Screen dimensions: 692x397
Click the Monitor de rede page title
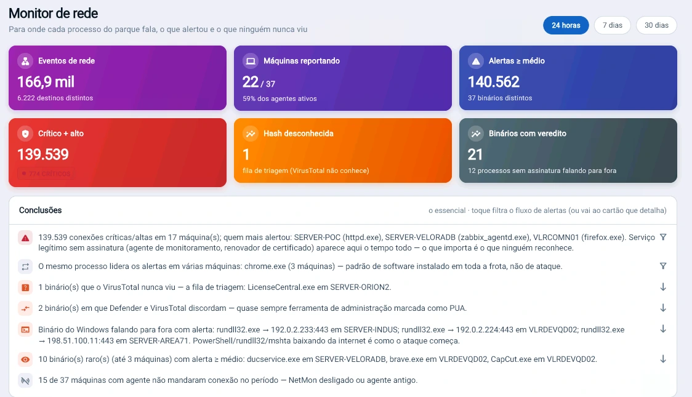tap(54, 14)
